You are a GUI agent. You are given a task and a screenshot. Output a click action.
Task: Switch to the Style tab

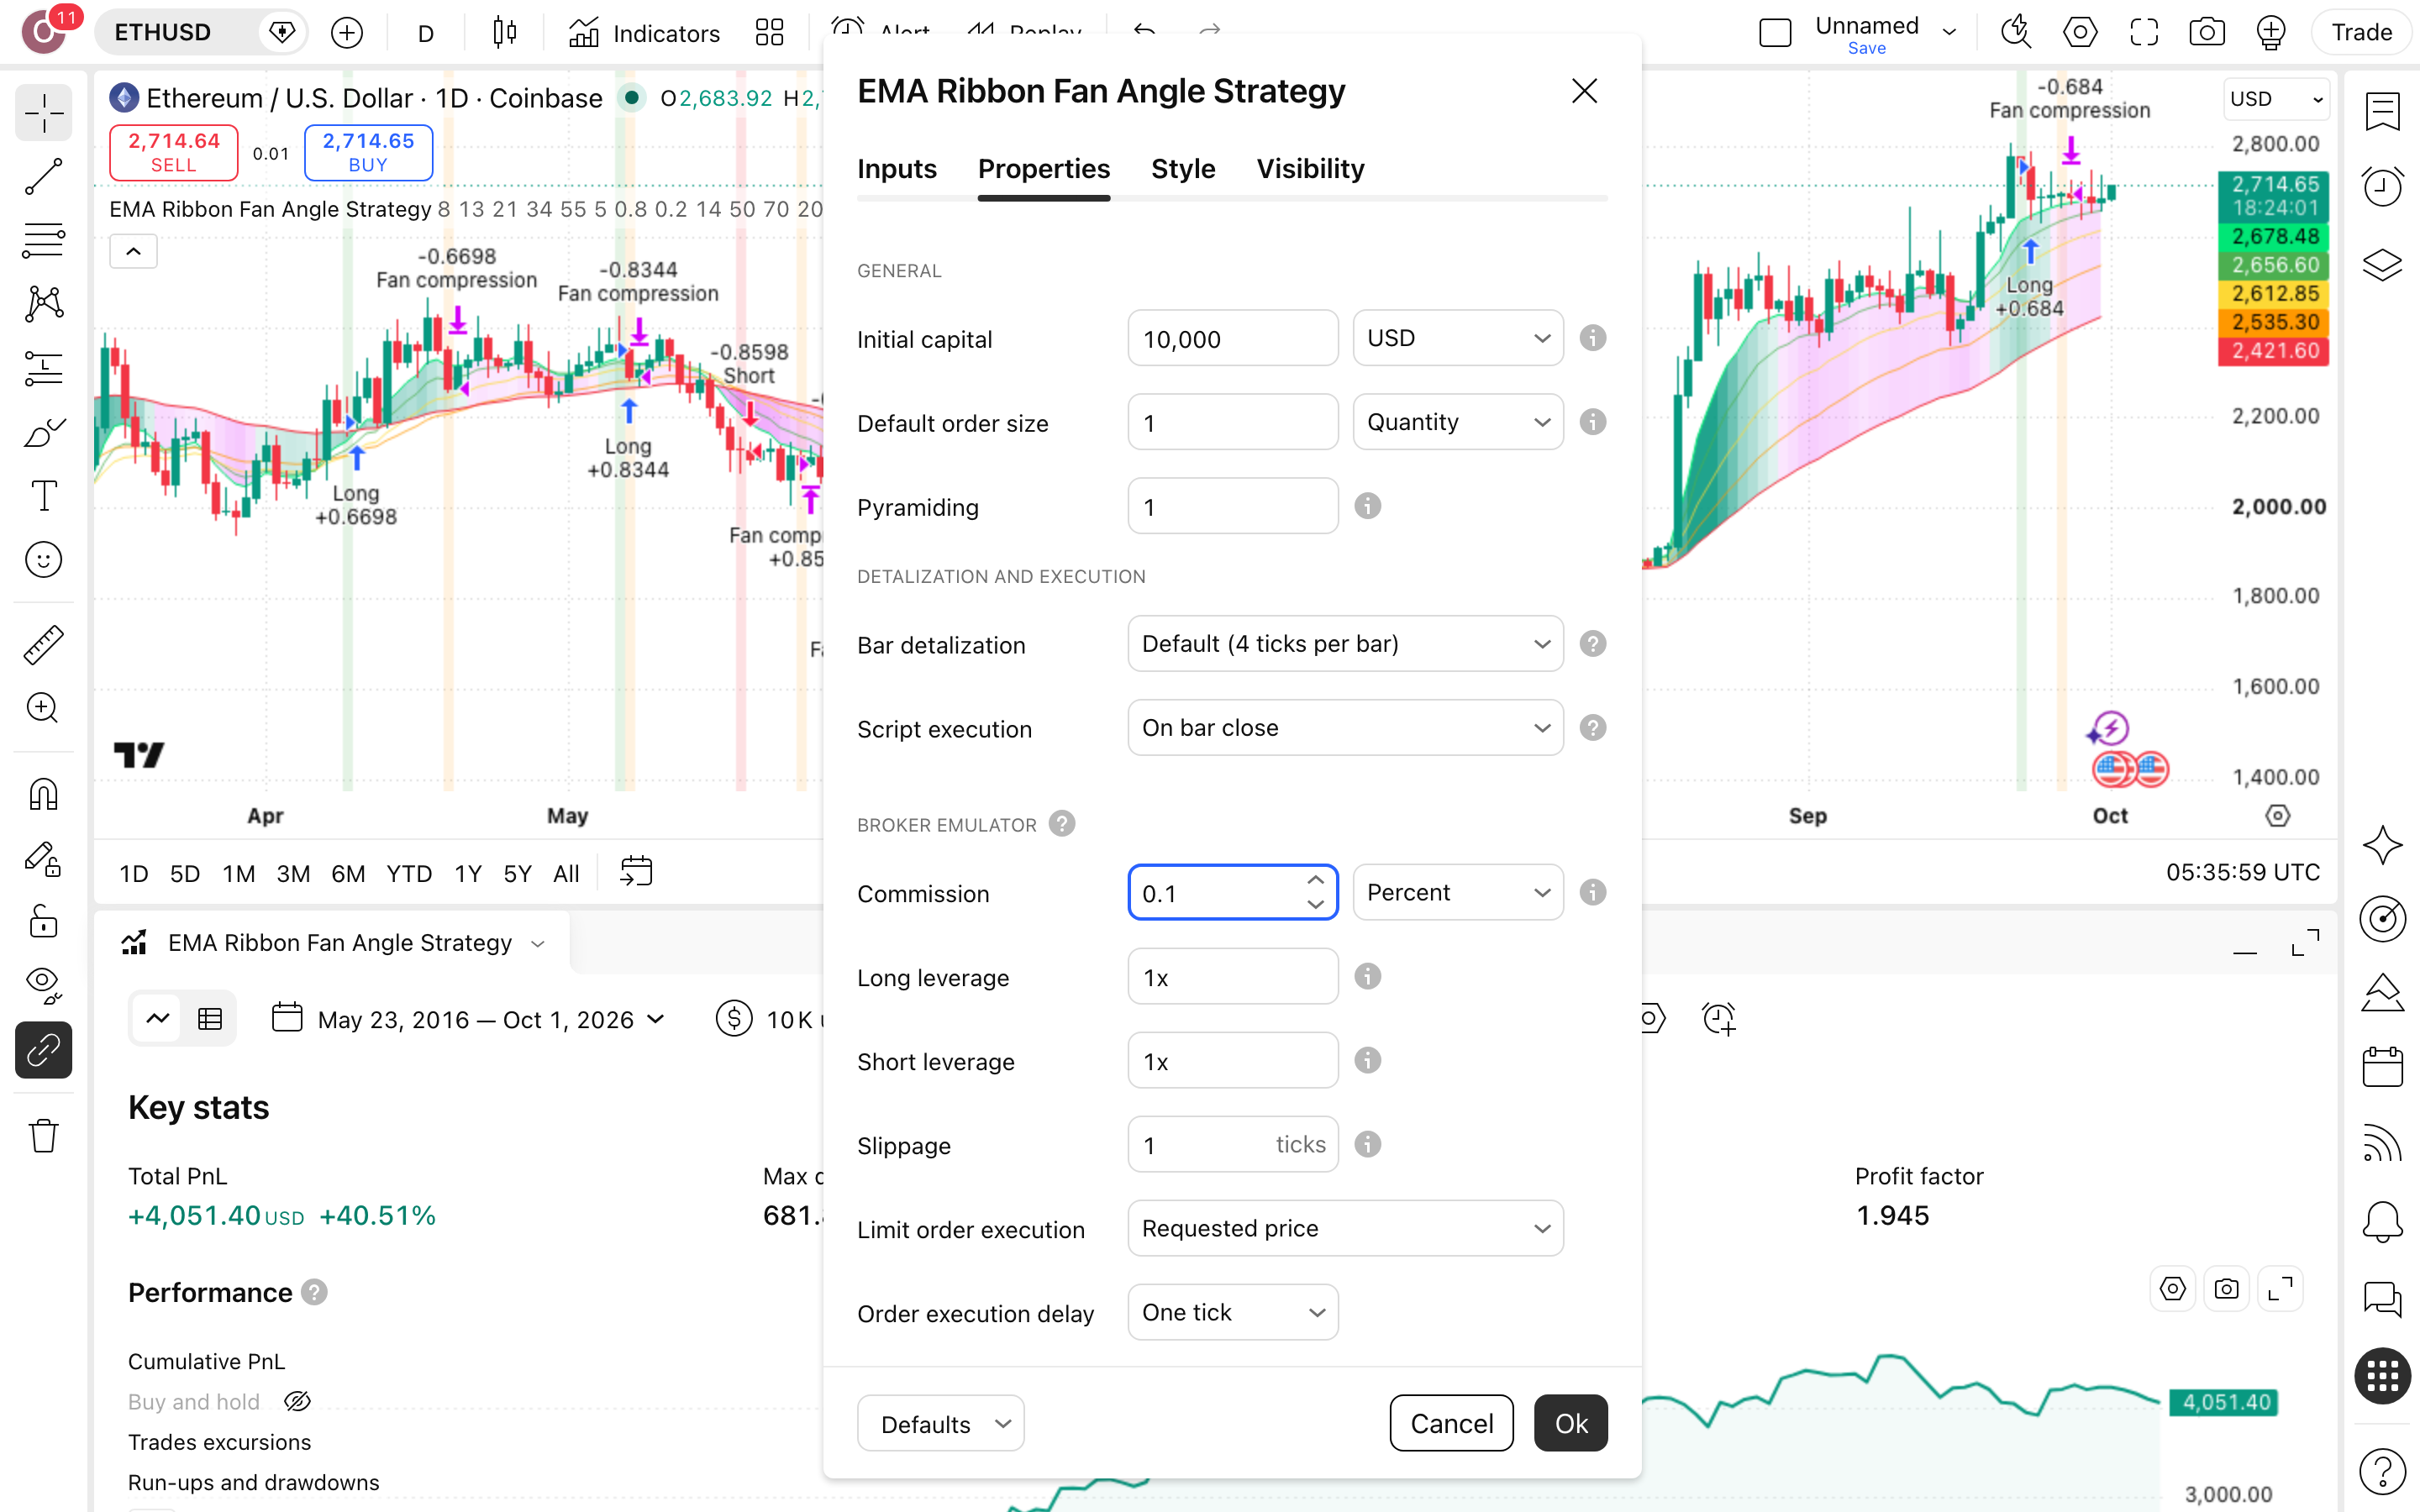(x=1182, y=169)
